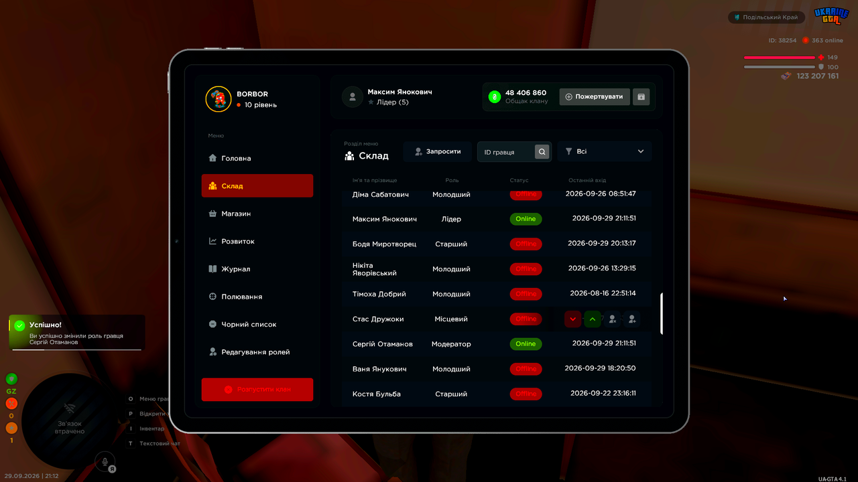Image resolution: width=858 pixels, height=482 pixels.
Task: Promote Стас Дружоки with green up arrow
Action: click(x=593, y=319)
